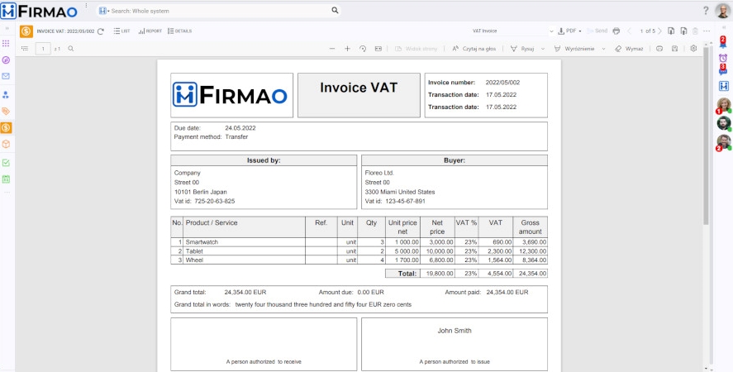Expand the Rysuj options arrow

tap(543, 48)
